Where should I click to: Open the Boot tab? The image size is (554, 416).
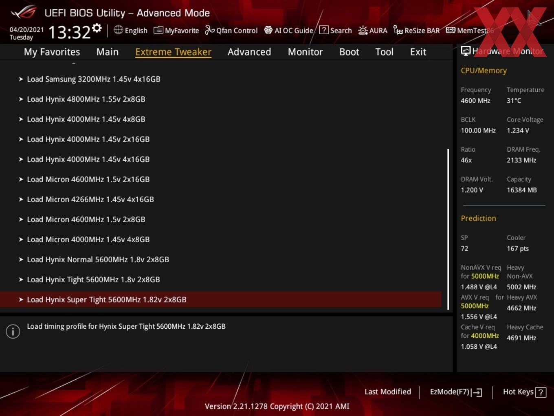tap(349, 52)
